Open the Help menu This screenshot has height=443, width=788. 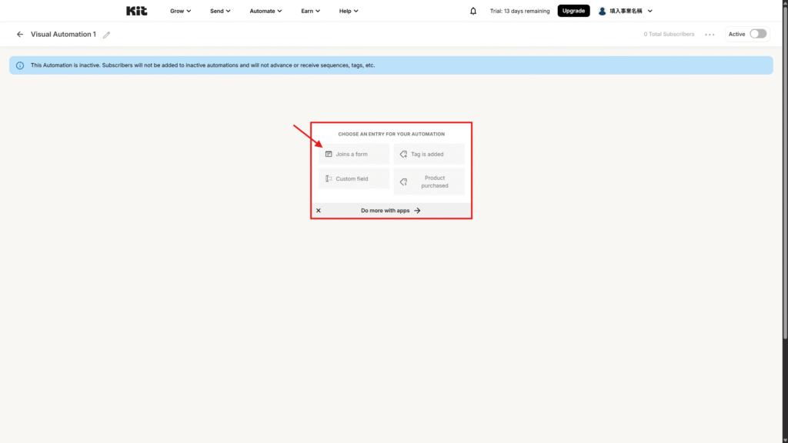349,11
